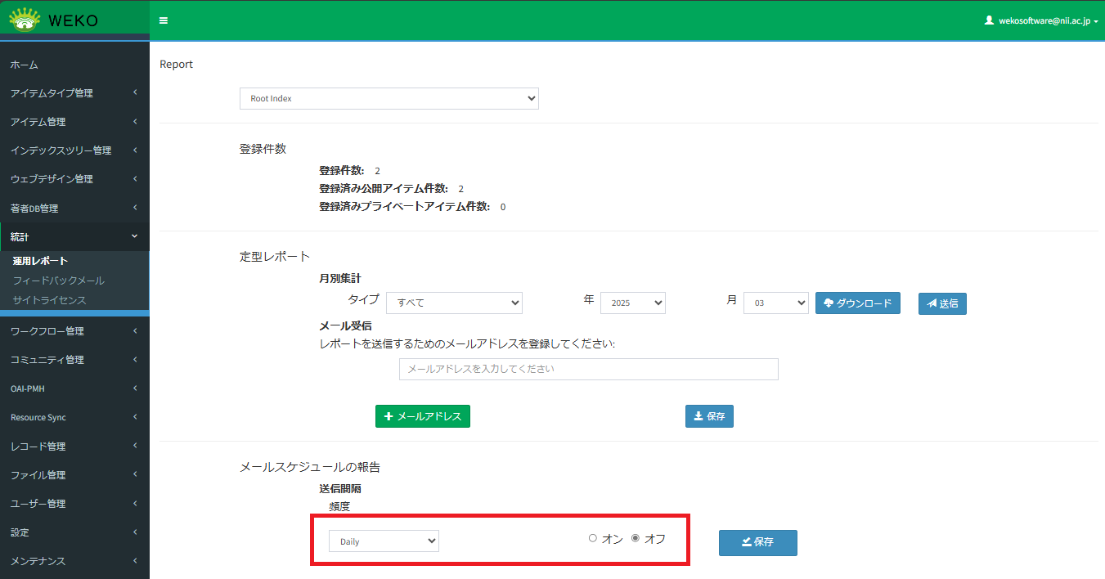Save the registered email addresses
Image resolution: width=1105 pixels, height=579 pixels.
pyautogui.click(x=709, y=416)
